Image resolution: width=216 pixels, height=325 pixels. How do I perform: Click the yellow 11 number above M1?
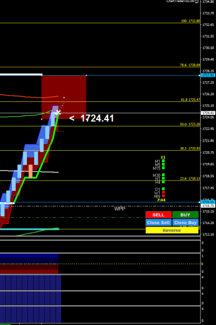[x=163, y=158]
